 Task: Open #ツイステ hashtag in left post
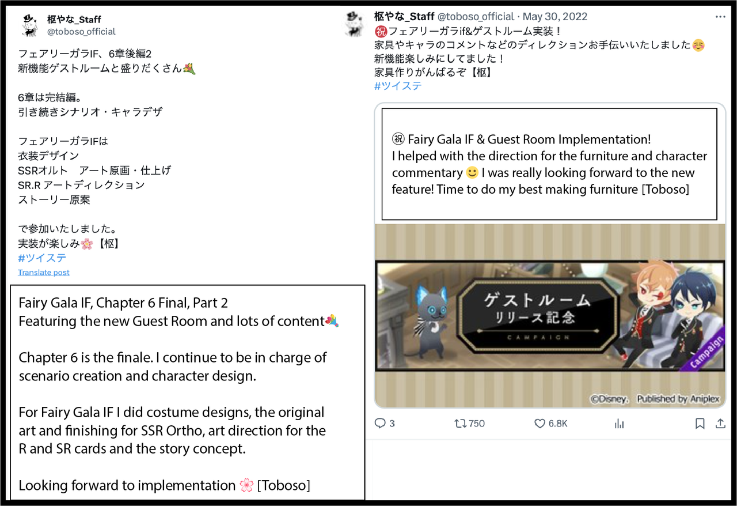[42, 258]
